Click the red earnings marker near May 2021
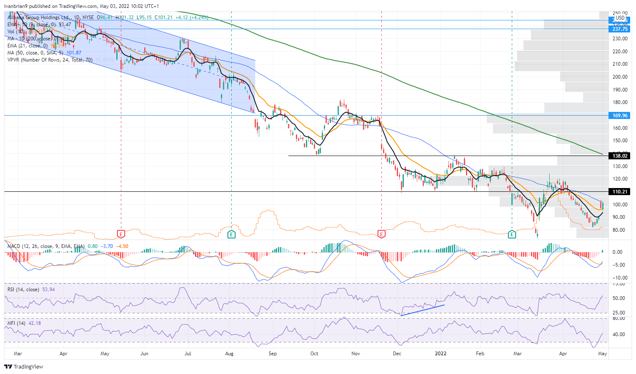 pos(121,234)
